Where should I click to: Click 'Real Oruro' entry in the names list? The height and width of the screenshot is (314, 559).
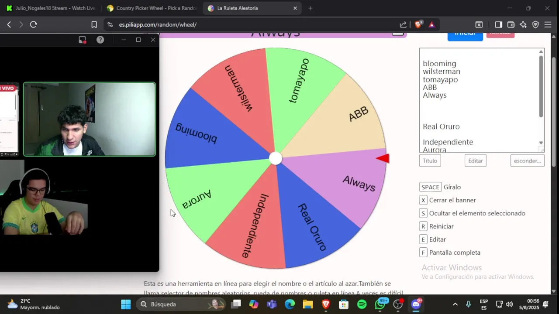coord(441,126)
